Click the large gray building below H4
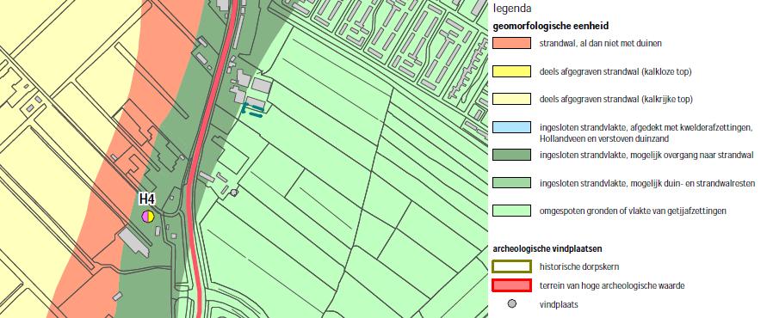Screen dimensions: 767x318 click(x=133, y=242)
